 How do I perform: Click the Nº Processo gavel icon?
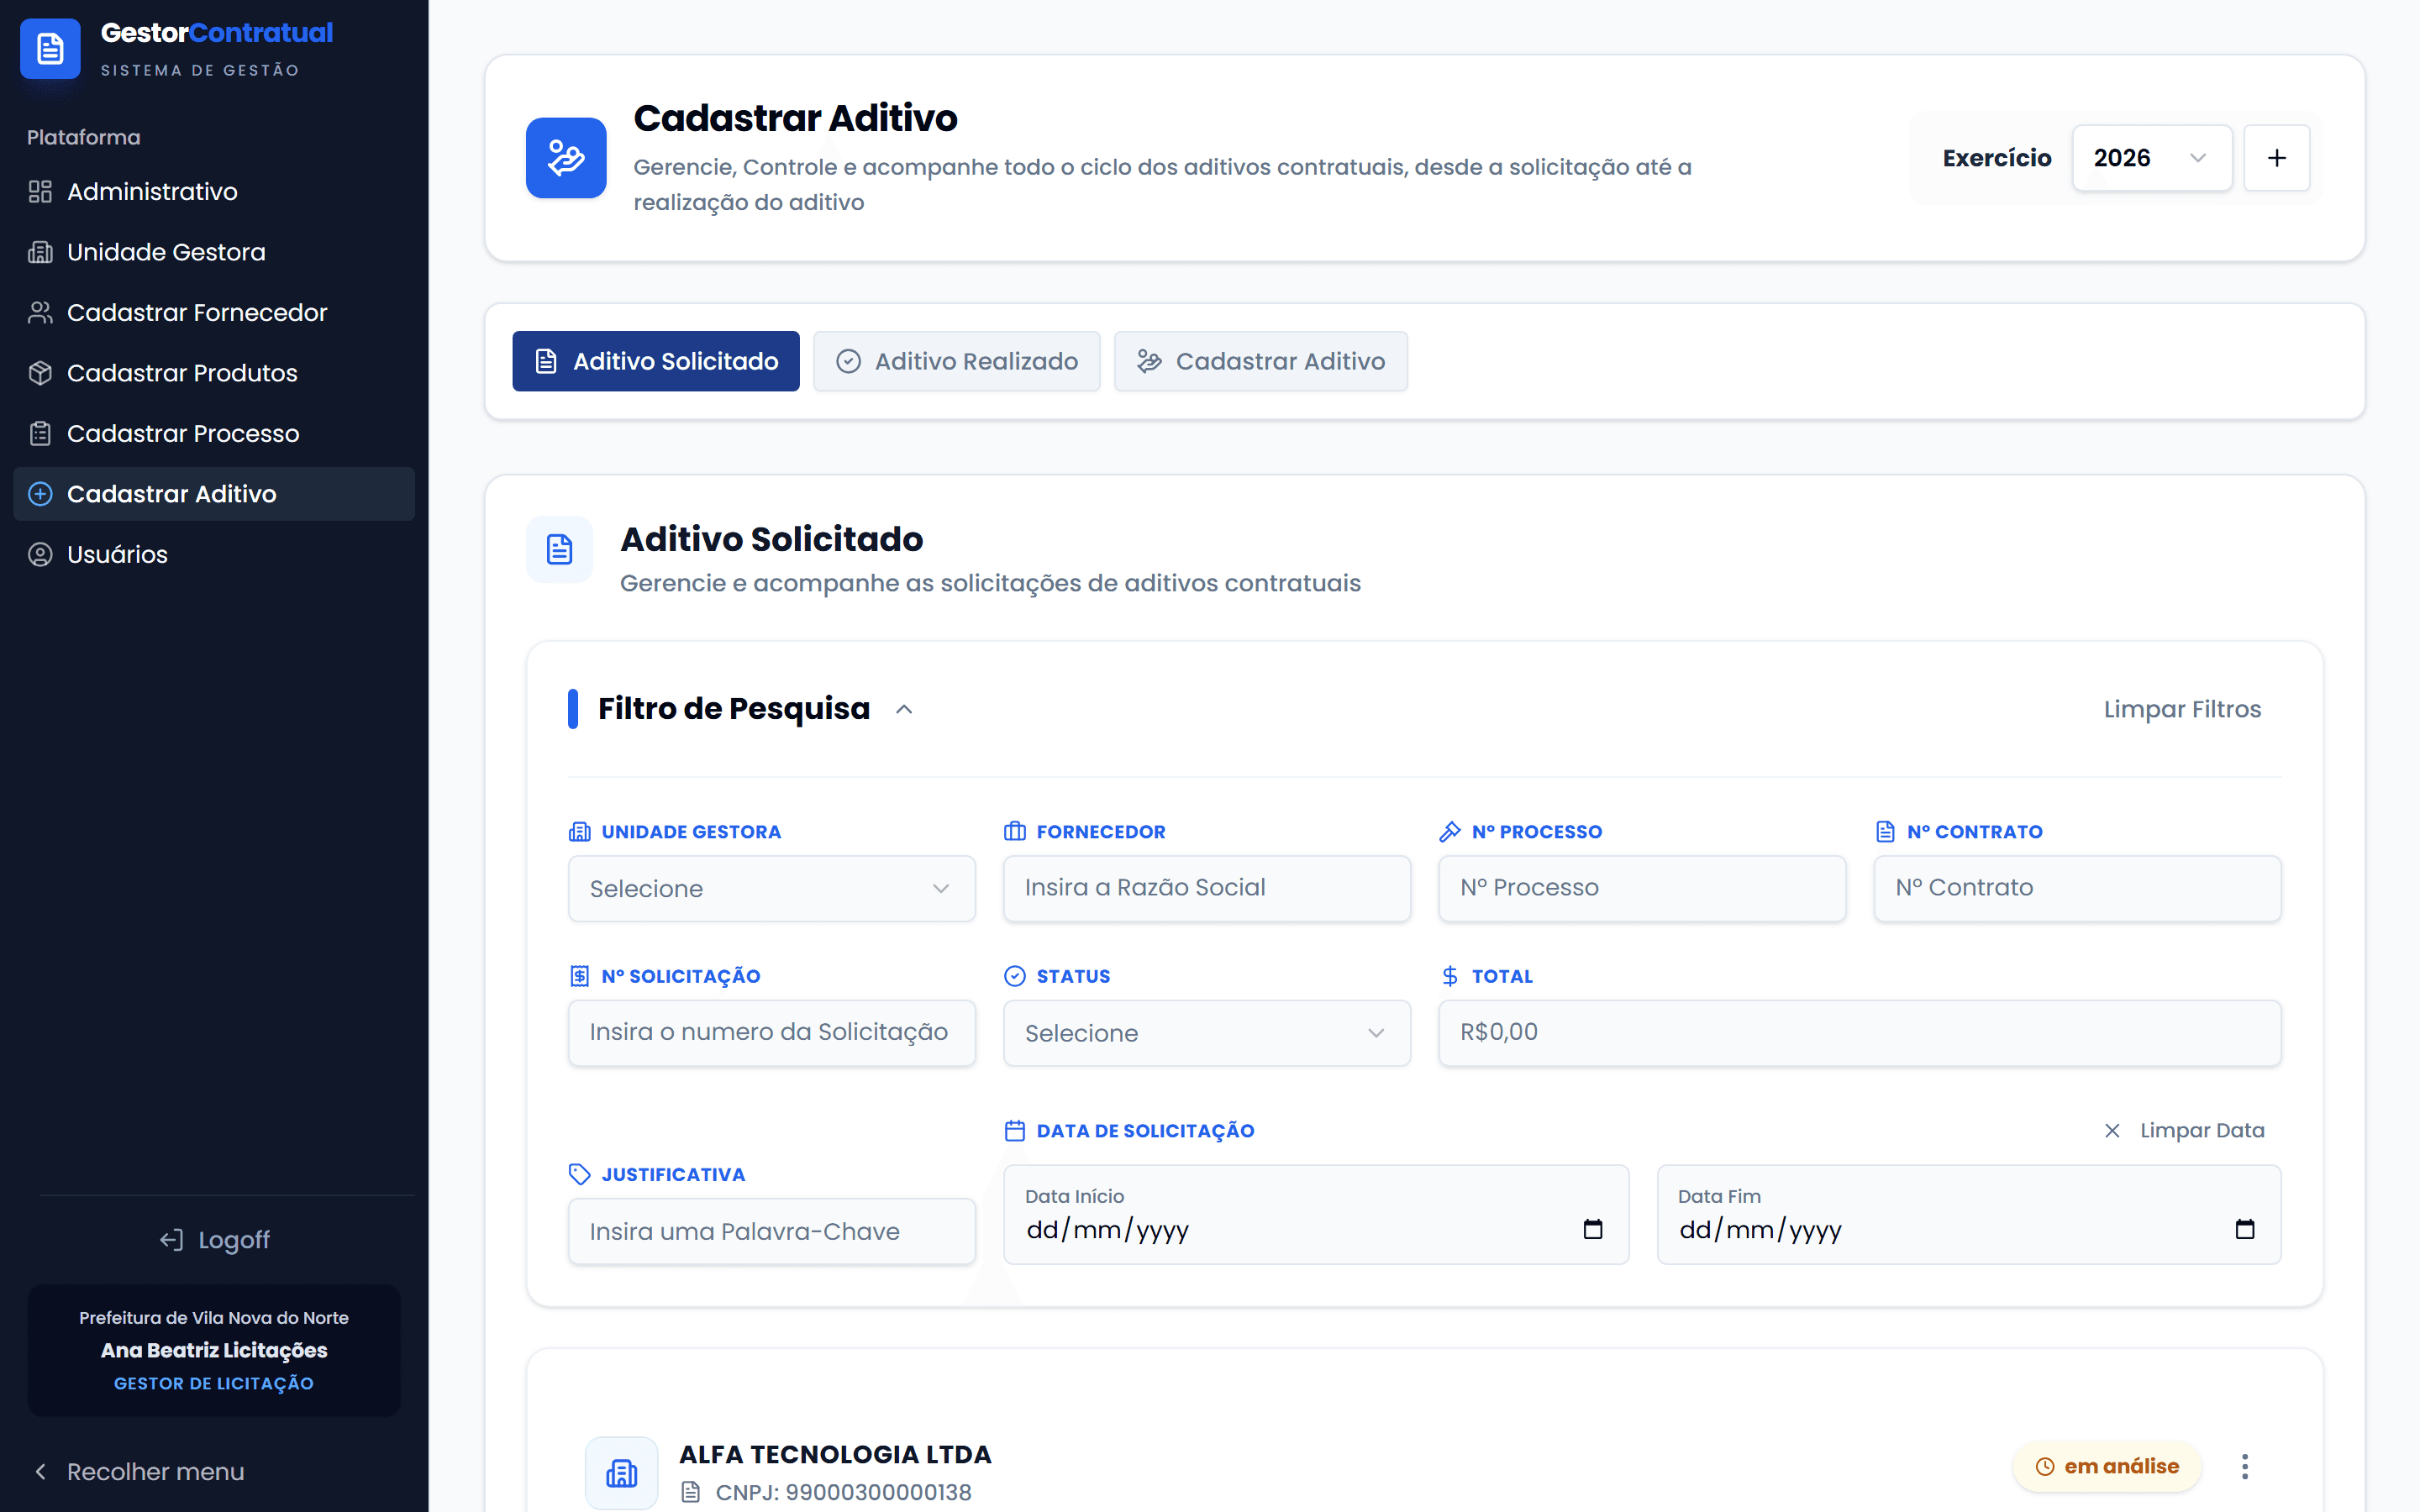[x=1450, y=832]
